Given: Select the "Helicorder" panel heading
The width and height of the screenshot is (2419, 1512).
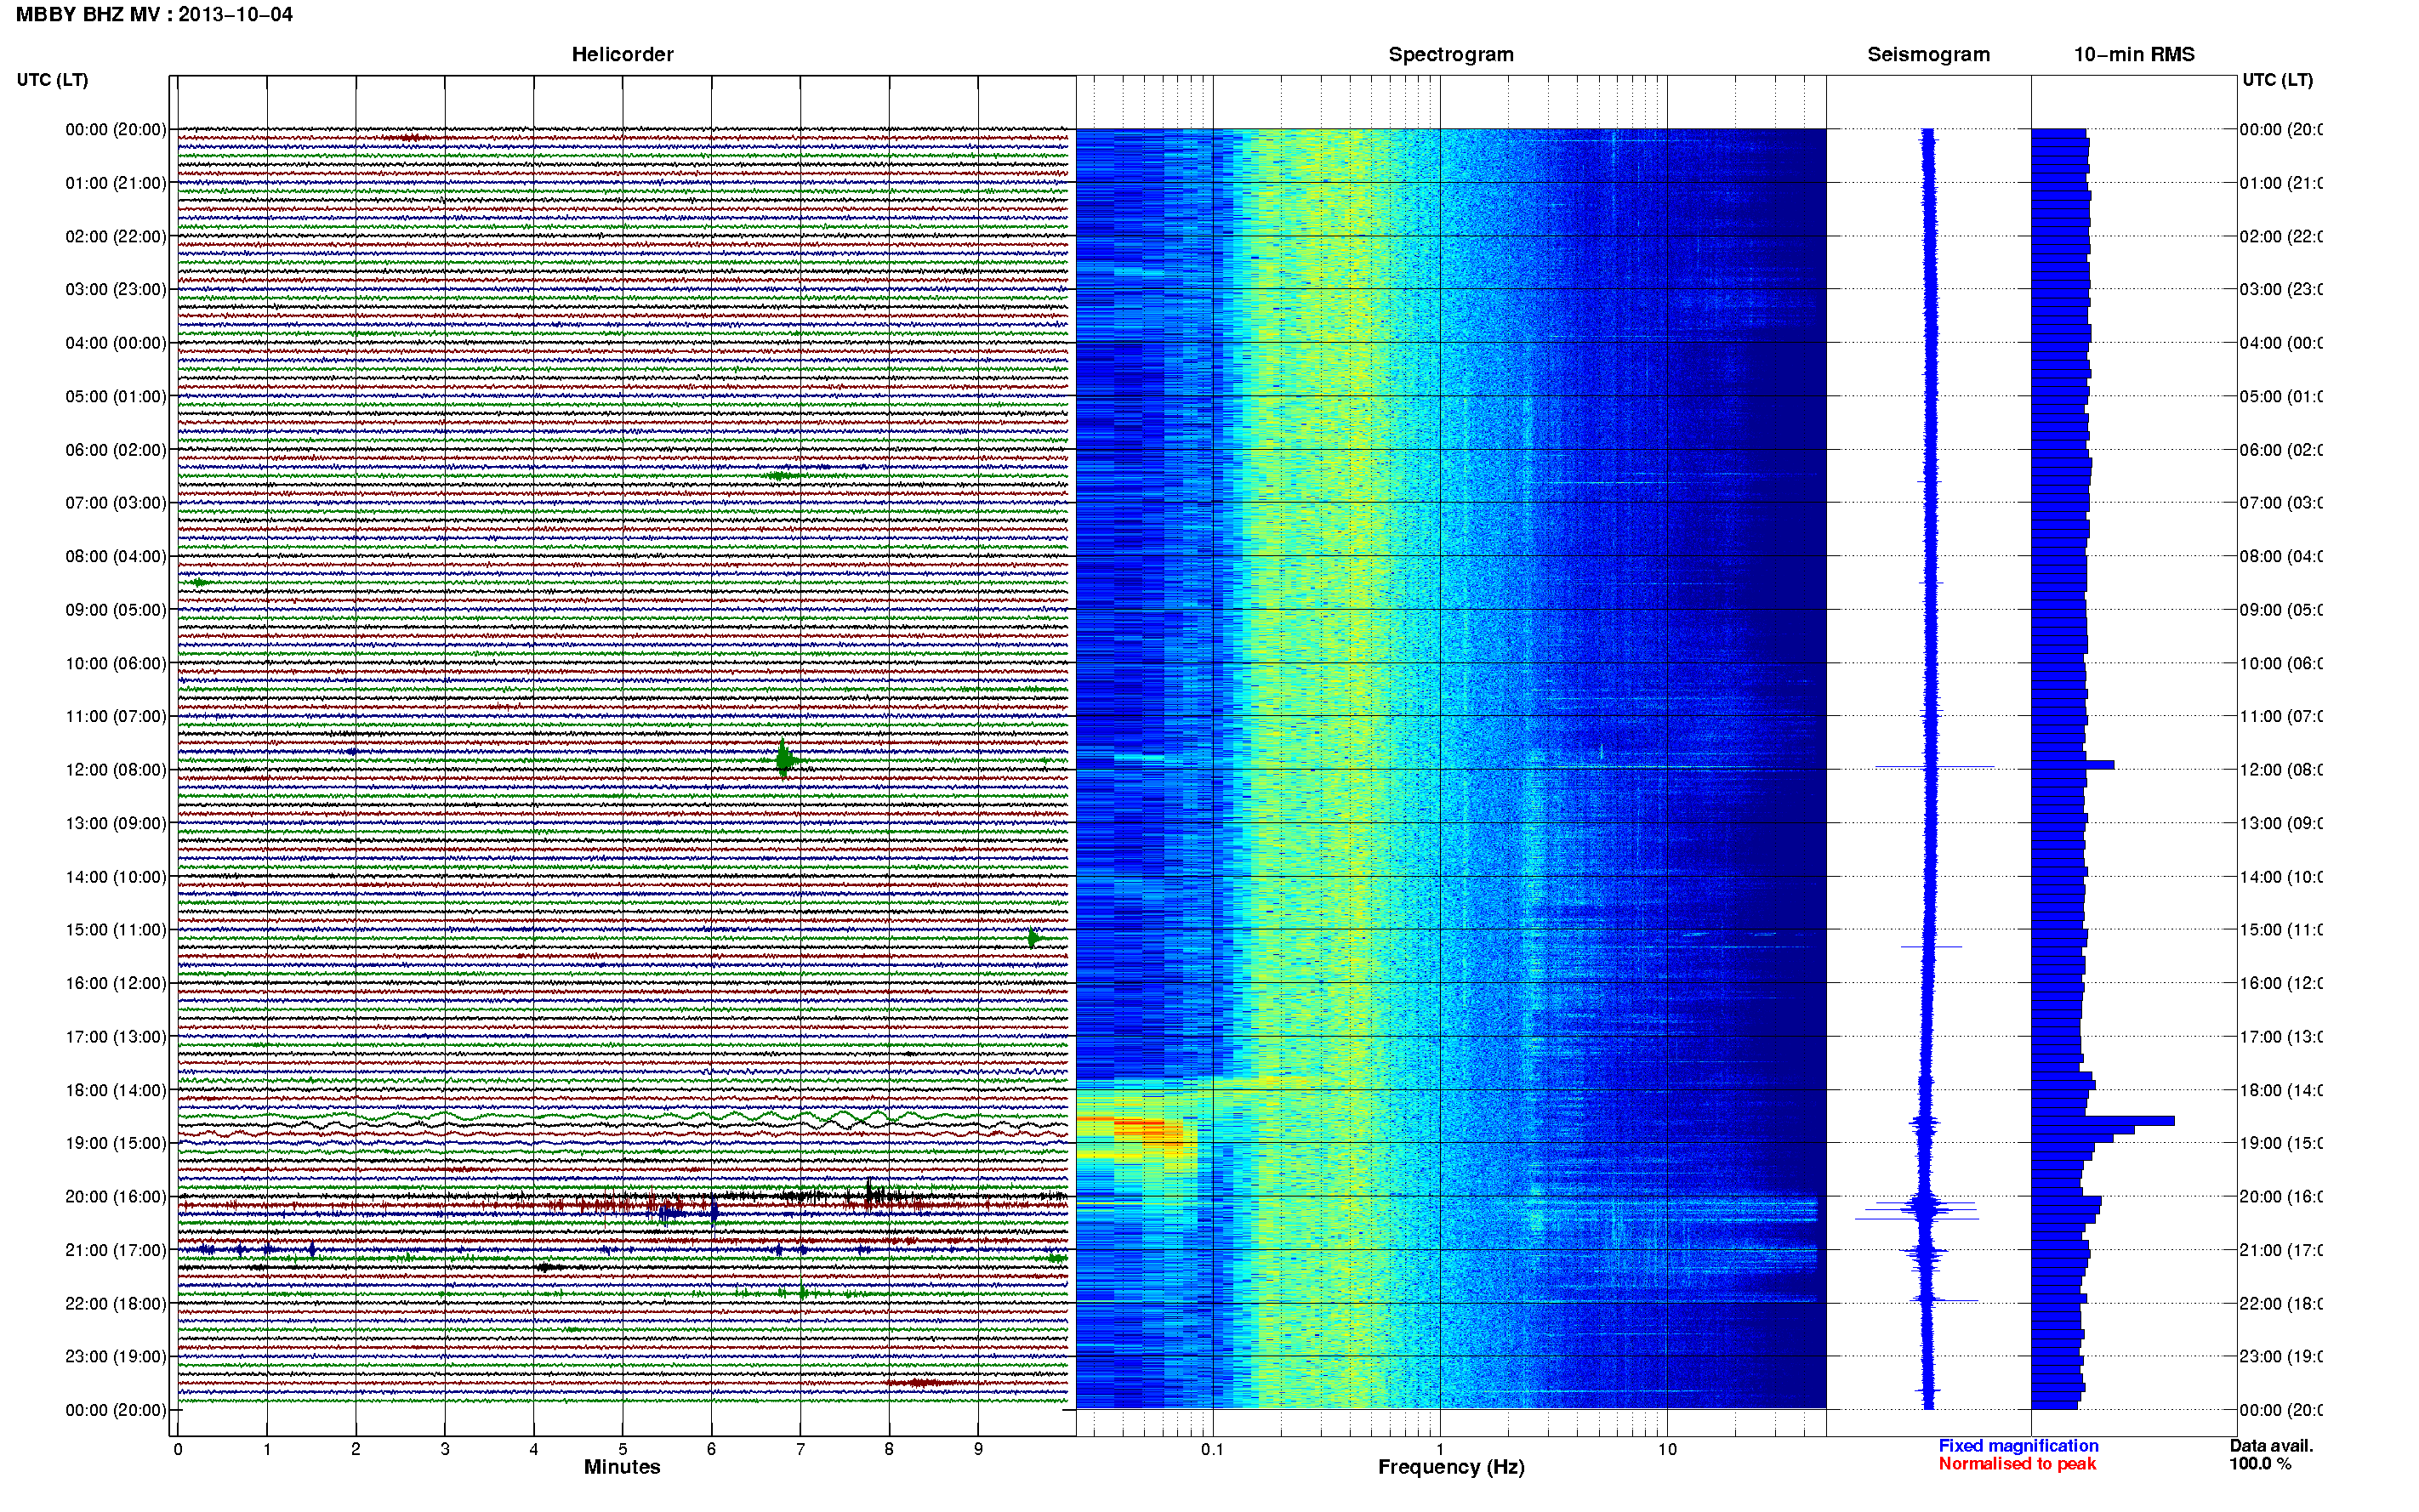Looking at the screenshot, I should pyautogui.click(x=622, y=54).
